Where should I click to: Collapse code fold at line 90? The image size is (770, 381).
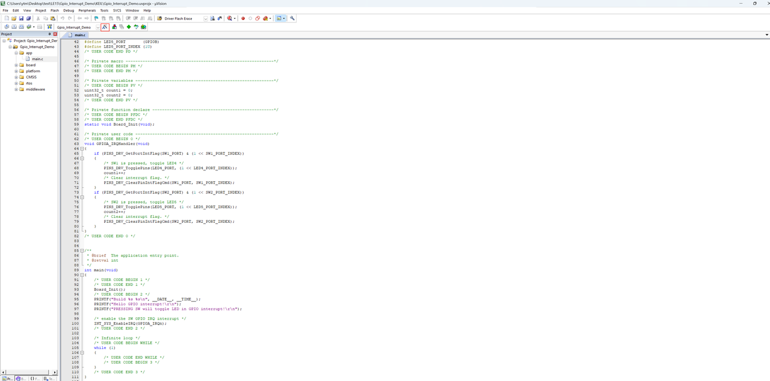tap(82, 275)
